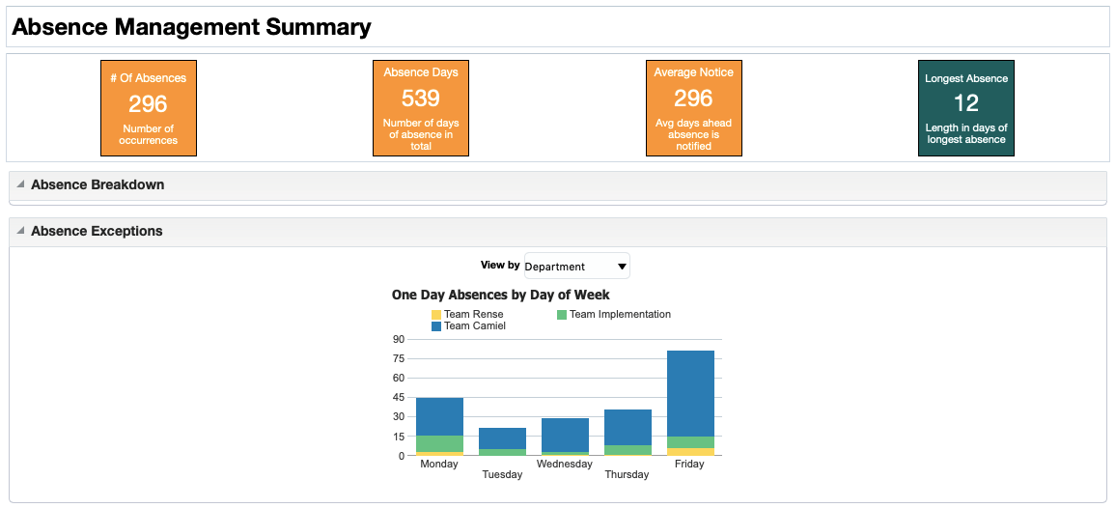The height and width of the screenshot is (508, 1116).
Task: Click the Thursday axis label
Action: tap(628, 474)
